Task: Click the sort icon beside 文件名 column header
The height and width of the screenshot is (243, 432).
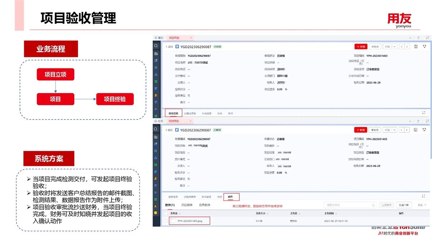Action: (x=179, y=213)
